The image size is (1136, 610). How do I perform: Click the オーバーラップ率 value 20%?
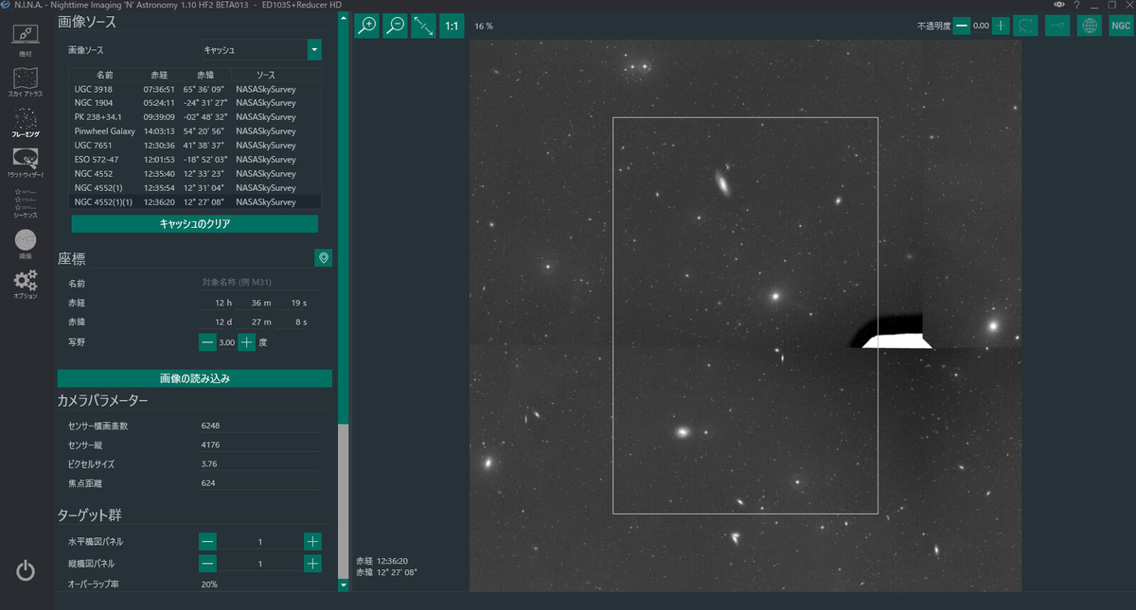pyautogui.click(x=260, y=584)
